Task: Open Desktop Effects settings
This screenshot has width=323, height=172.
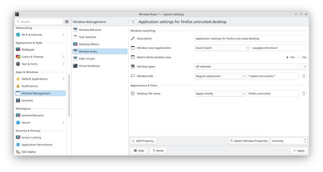Action: pyautogui.click(x=100, y=44)
